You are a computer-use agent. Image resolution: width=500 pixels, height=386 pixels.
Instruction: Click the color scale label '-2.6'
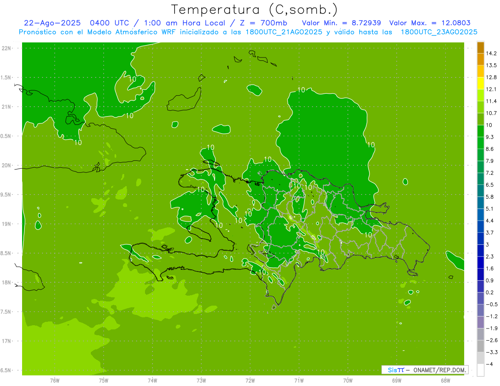[x=492, y=340]
